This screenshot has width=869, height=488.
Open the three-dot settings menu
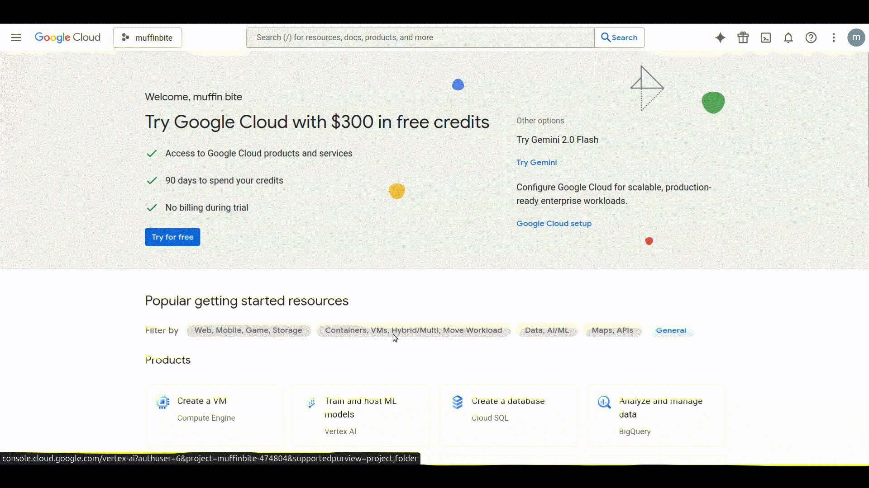coord(833,38)
